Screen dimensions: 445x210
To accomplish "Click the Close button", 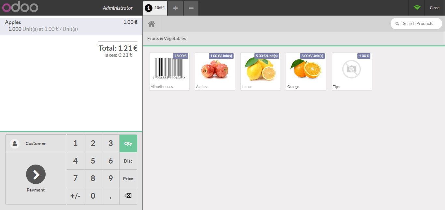I will point(434,7).
